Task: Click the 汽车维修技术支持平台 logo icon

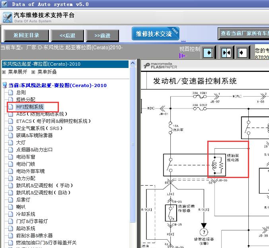Action: [8, 17]
